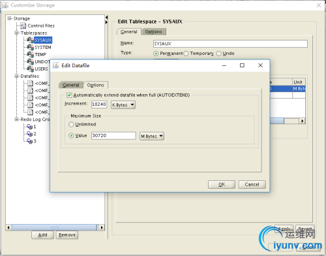Click the Add button under the tree
The image size is (326, 256).
42,235
